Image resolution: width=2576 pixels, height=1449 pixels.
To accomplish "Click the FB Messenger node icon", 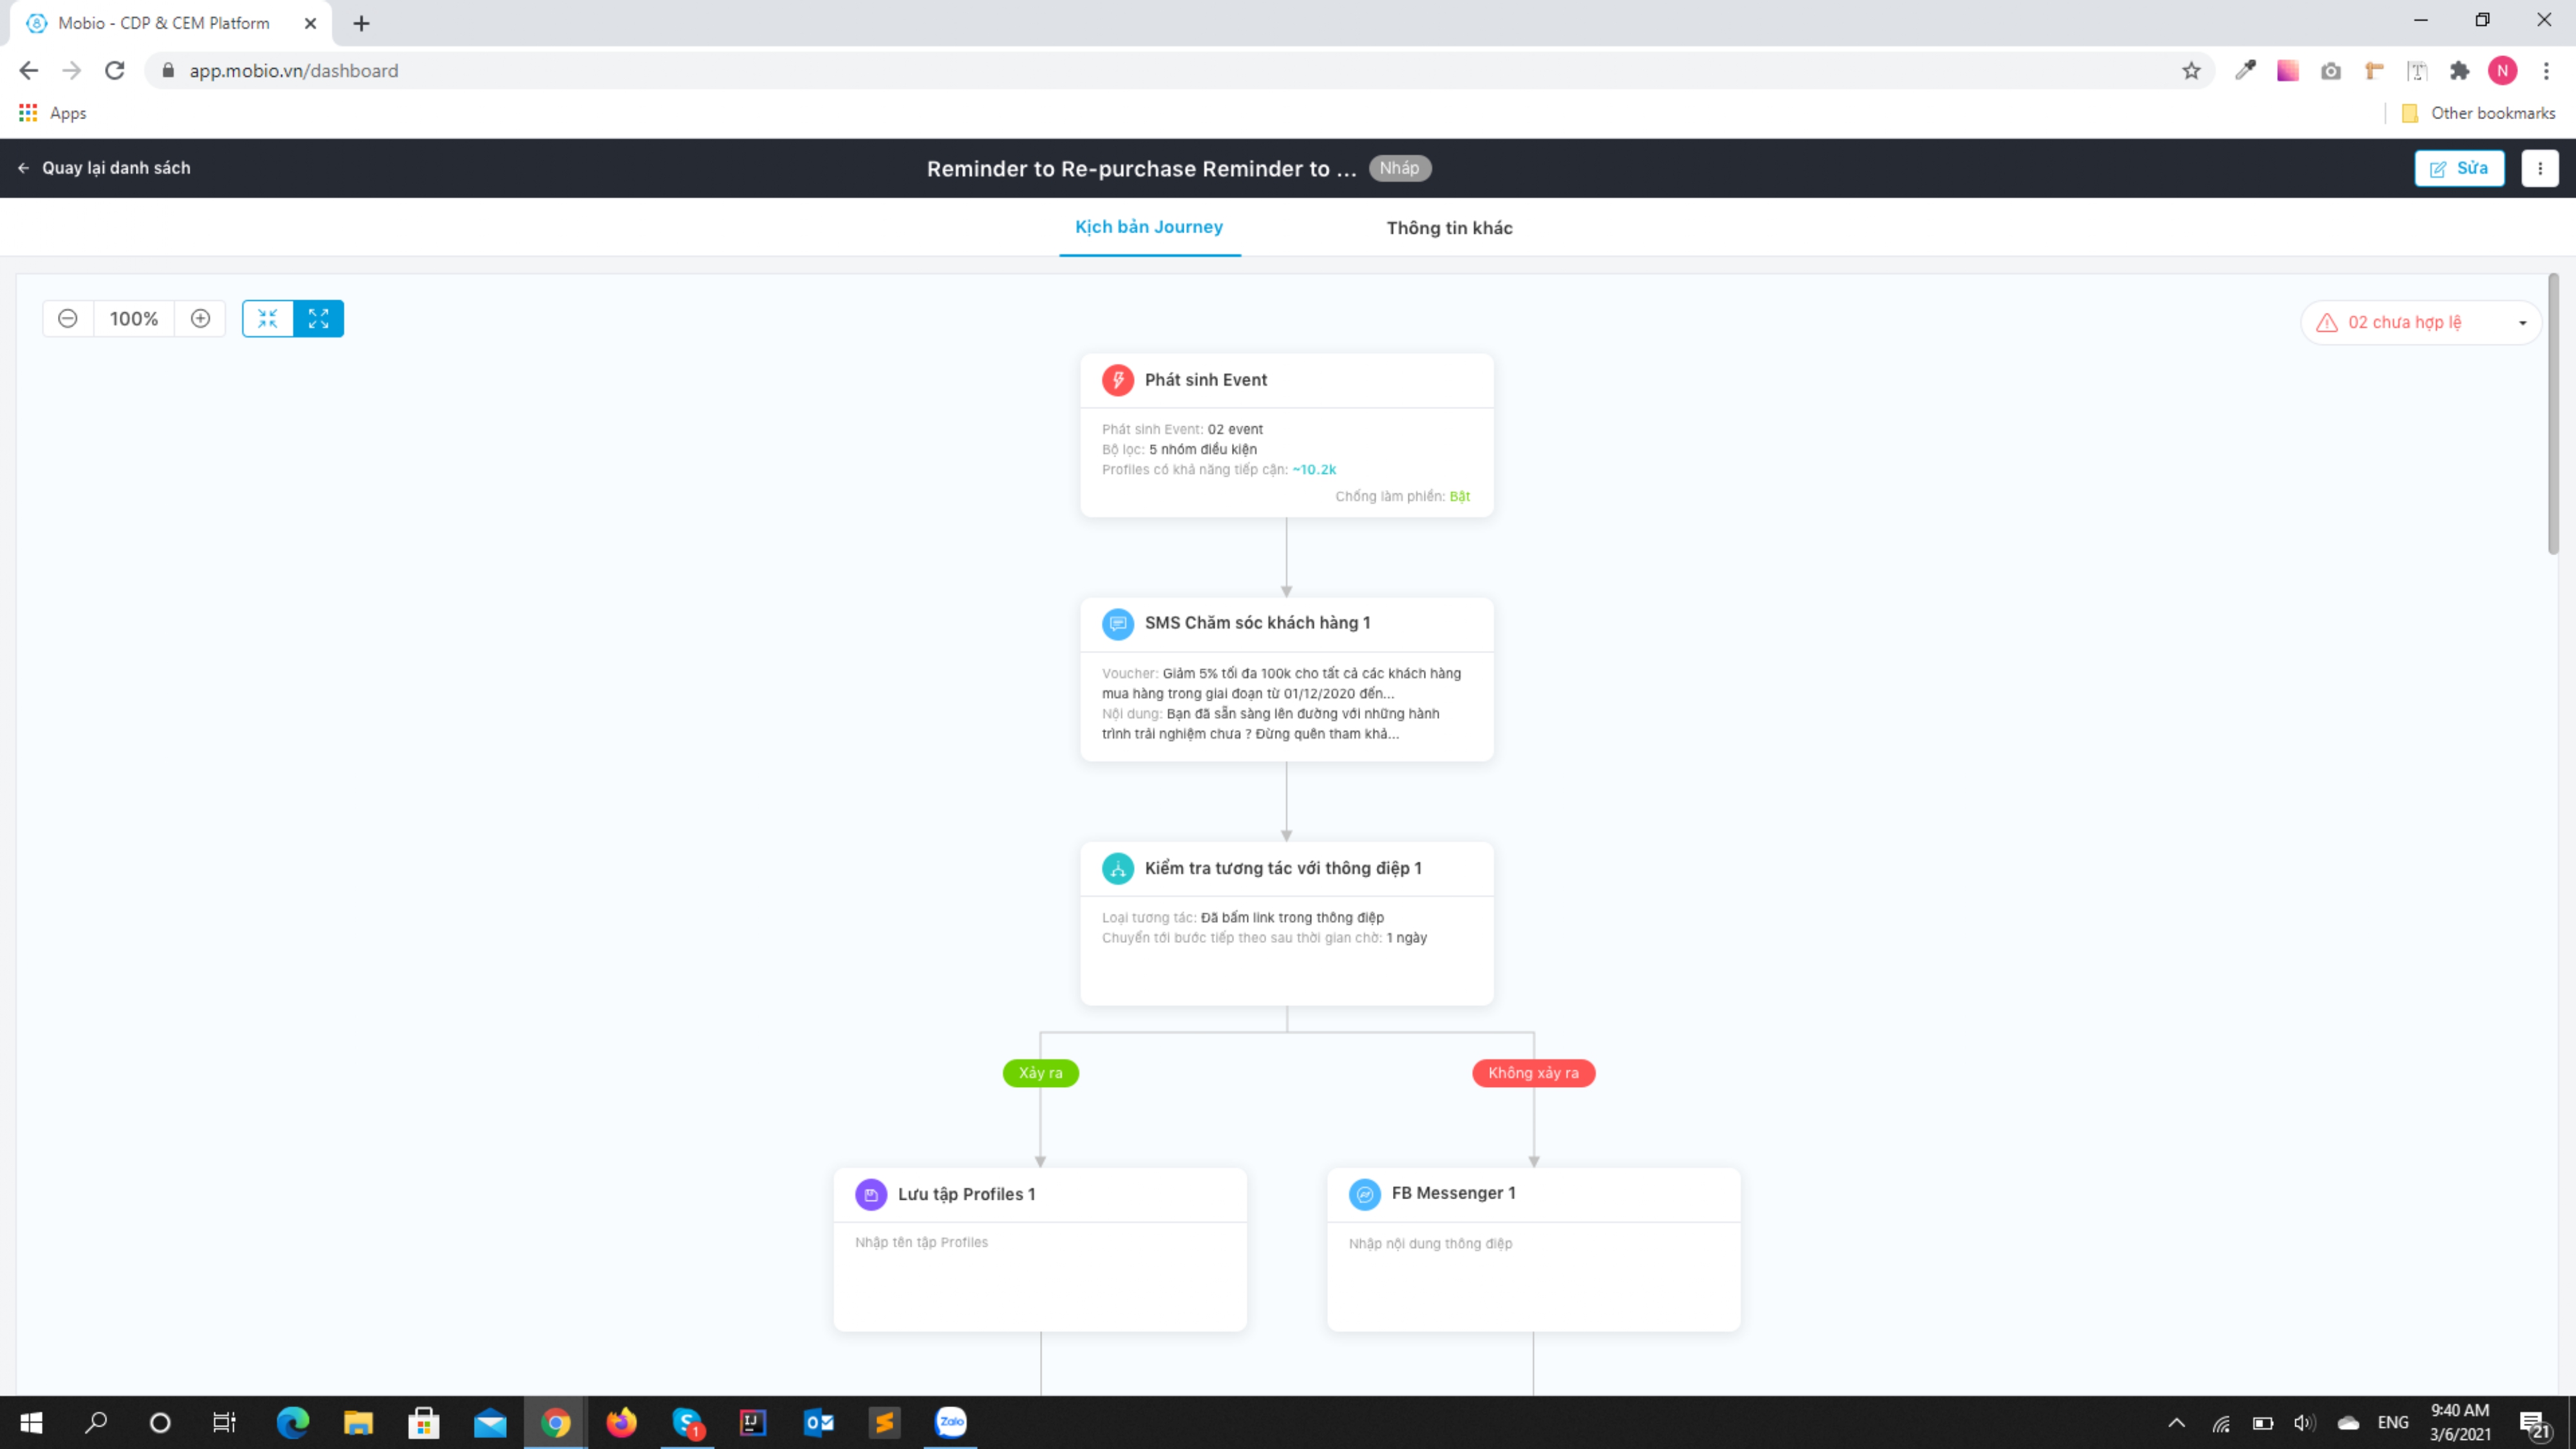I will [1364, 1194].
